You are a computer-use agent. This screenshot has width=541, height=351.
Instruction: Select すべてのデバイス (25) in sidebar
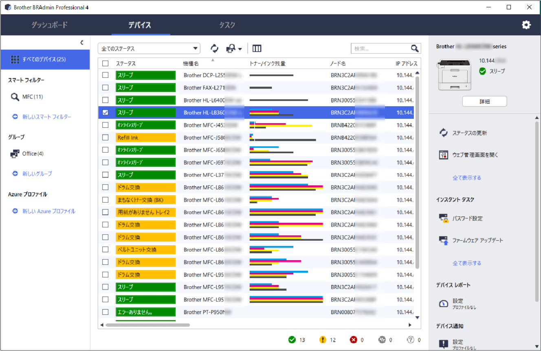45,59
